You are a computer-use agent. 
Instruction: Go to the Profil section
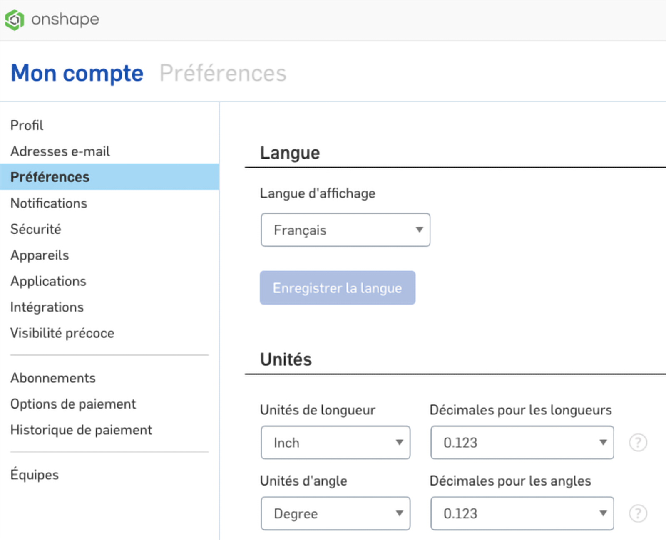click(27, 125)
